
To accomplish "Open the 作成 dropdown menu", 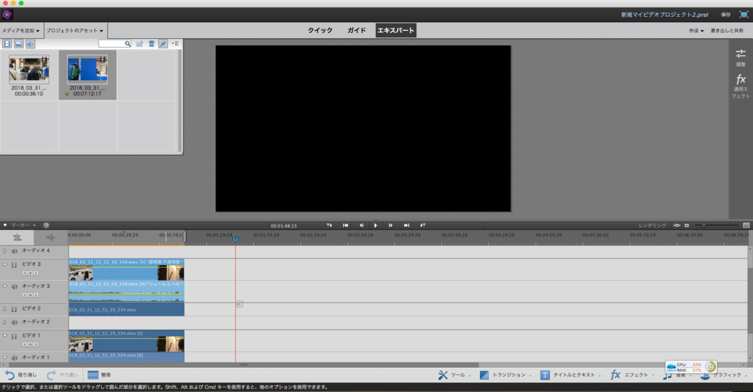I will tap(696, 31).
